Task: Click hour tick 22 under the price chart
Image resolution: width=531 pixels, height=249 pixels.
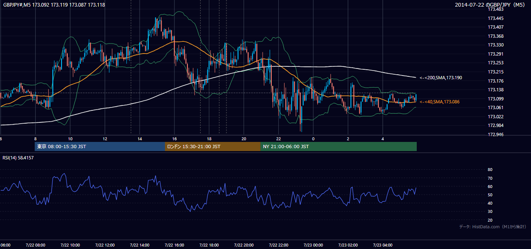Action: (x=278, y=139)
